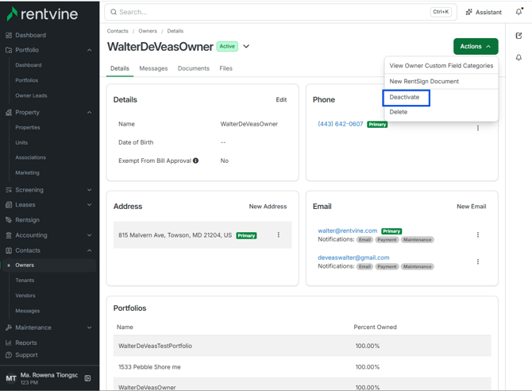Expand the Leases sidebar section
This screenshot has width=532, height=391.
(89, 205)
